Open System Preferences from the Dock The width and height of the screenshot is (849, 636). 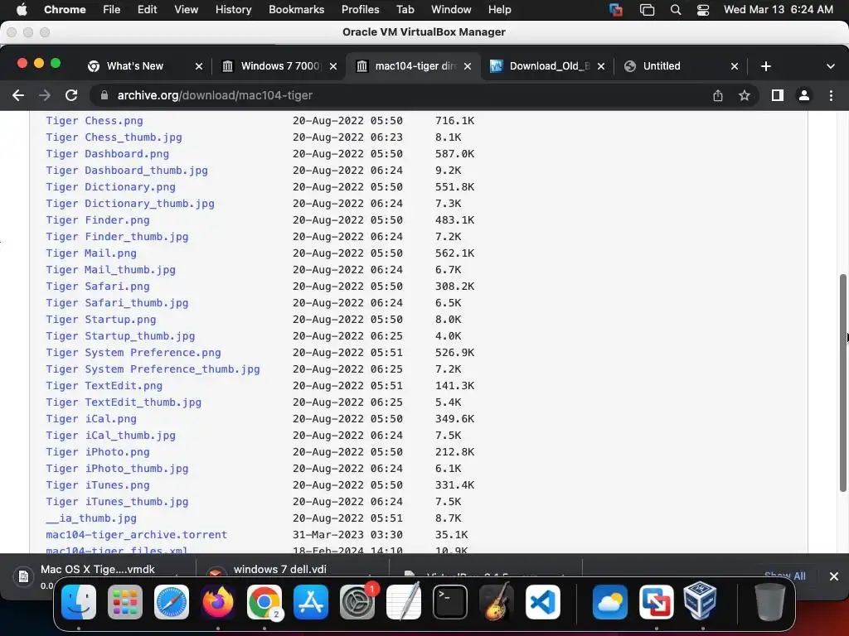(357, 602)
